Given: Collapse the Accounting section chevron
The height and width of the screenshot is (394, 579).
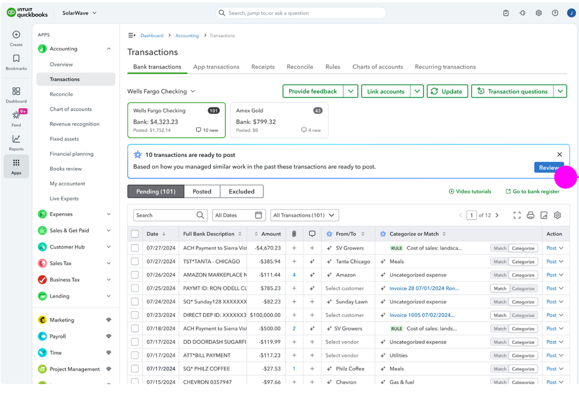Looking at the screenshot, I should [108, 49].
